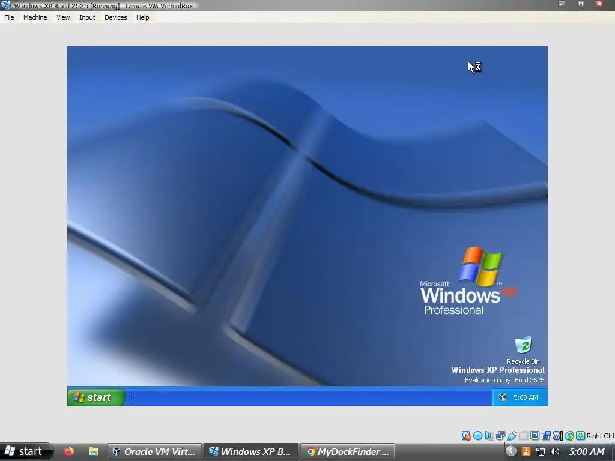
Task: Click the display settings status icon
Action: [x=535, y=436]
